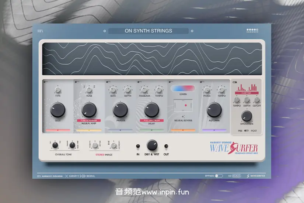Viewport: 304px width, 203px height.
Task: Click the OUT gain knob
Action: click(166, 146)
